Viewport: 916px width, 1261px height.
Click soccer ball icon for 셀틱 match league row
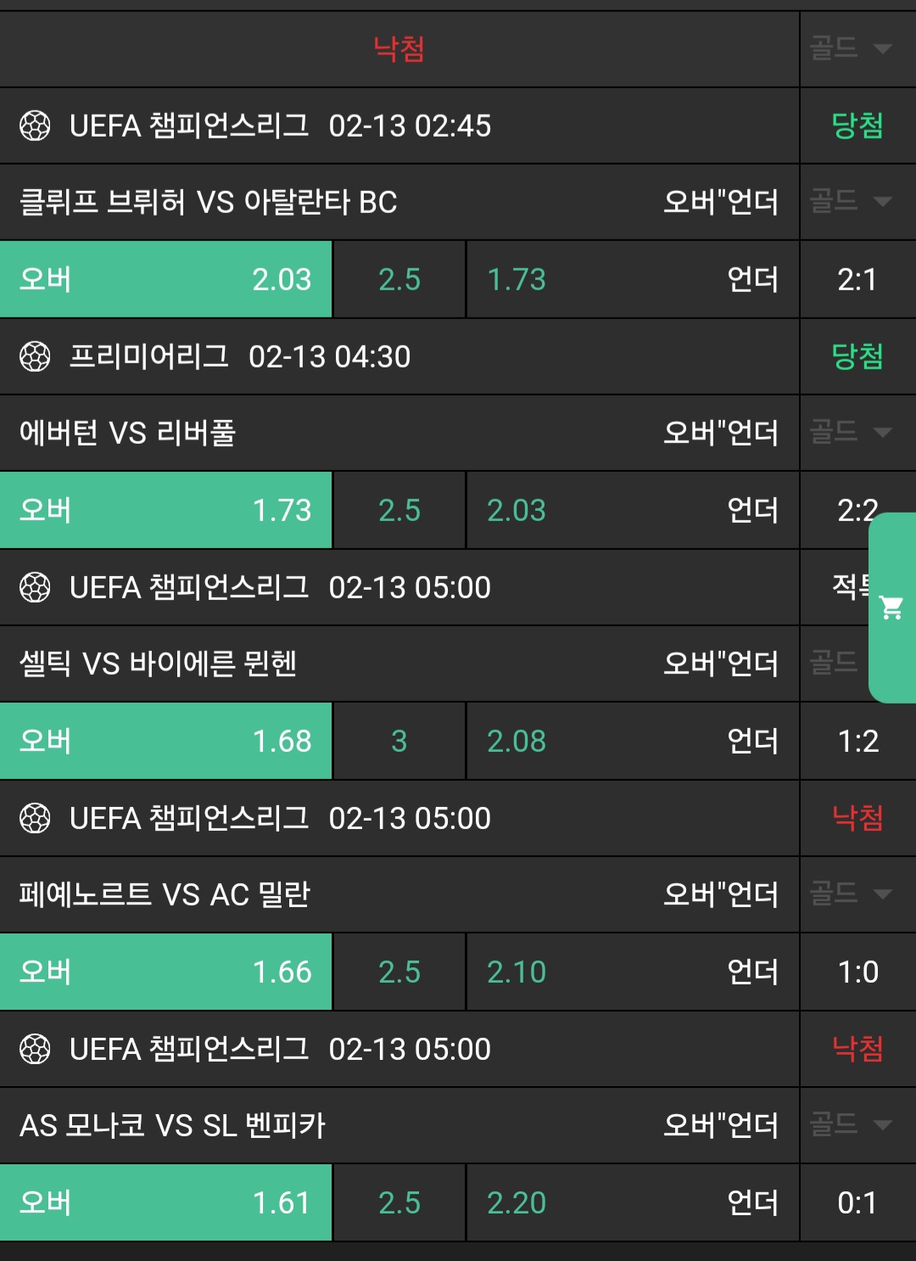(x=35, y=588)
